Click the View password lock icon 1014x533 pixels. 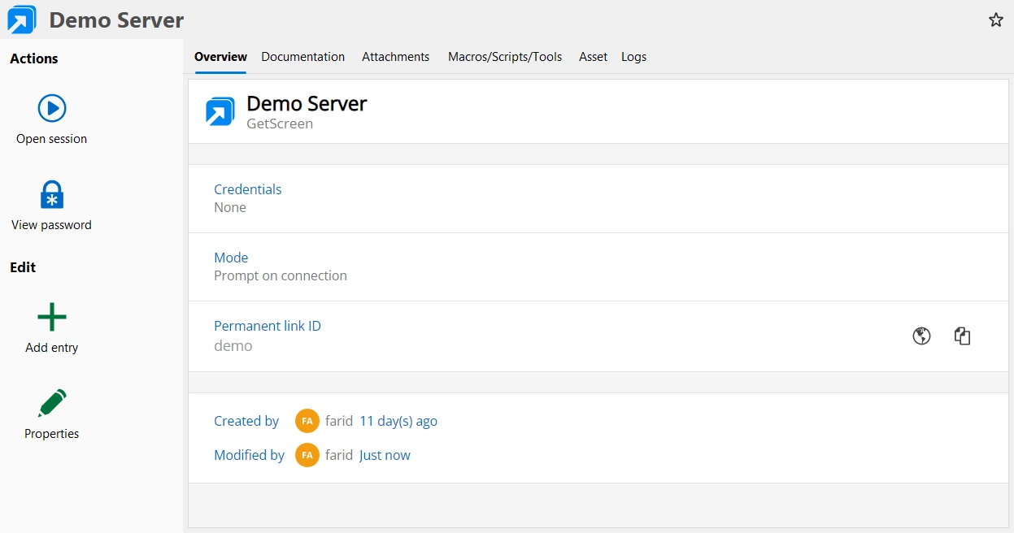(52, 195)
